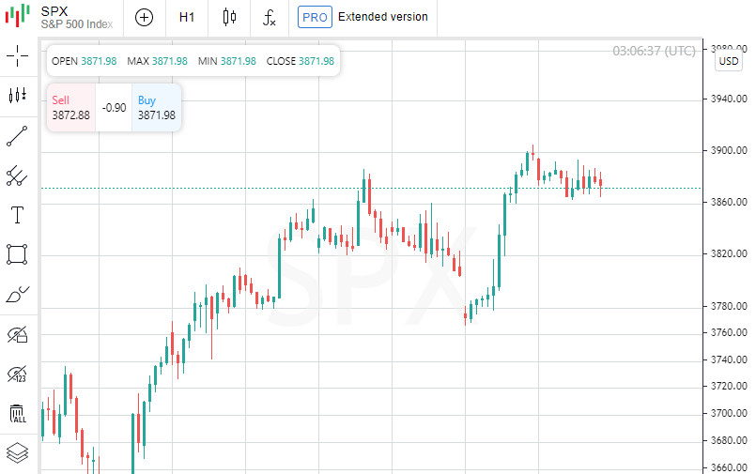Click the 3740.00 price axis label
This screenshot has width=756, height=474.
(x=729, y=359)
